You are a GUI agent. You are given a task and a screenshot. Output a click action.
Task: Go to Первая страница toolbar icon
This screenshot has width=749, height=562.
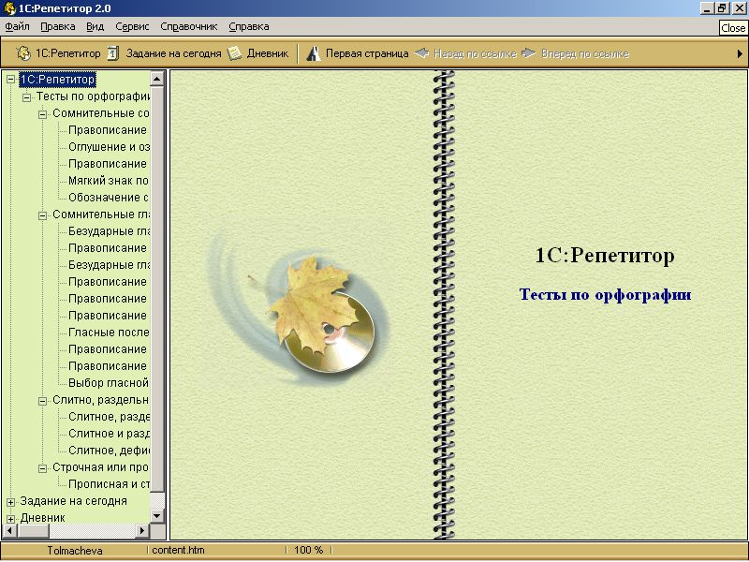(314, 53)
